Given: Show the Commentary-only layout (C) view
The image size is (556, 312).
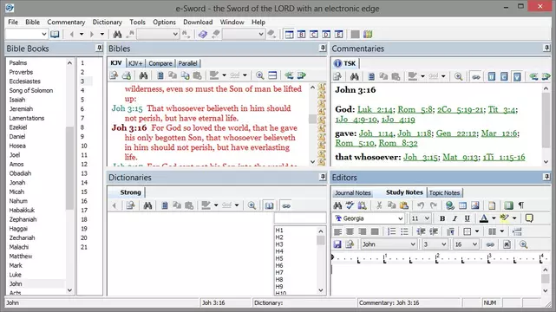Looking at the screenshot, I should coord(314,35).
